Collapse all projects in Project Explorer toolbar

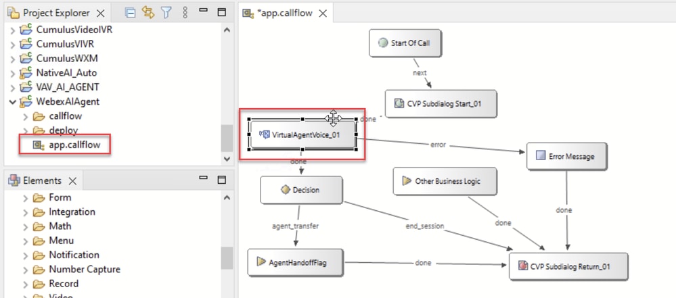pyautogui.click(x=130, y=13)
